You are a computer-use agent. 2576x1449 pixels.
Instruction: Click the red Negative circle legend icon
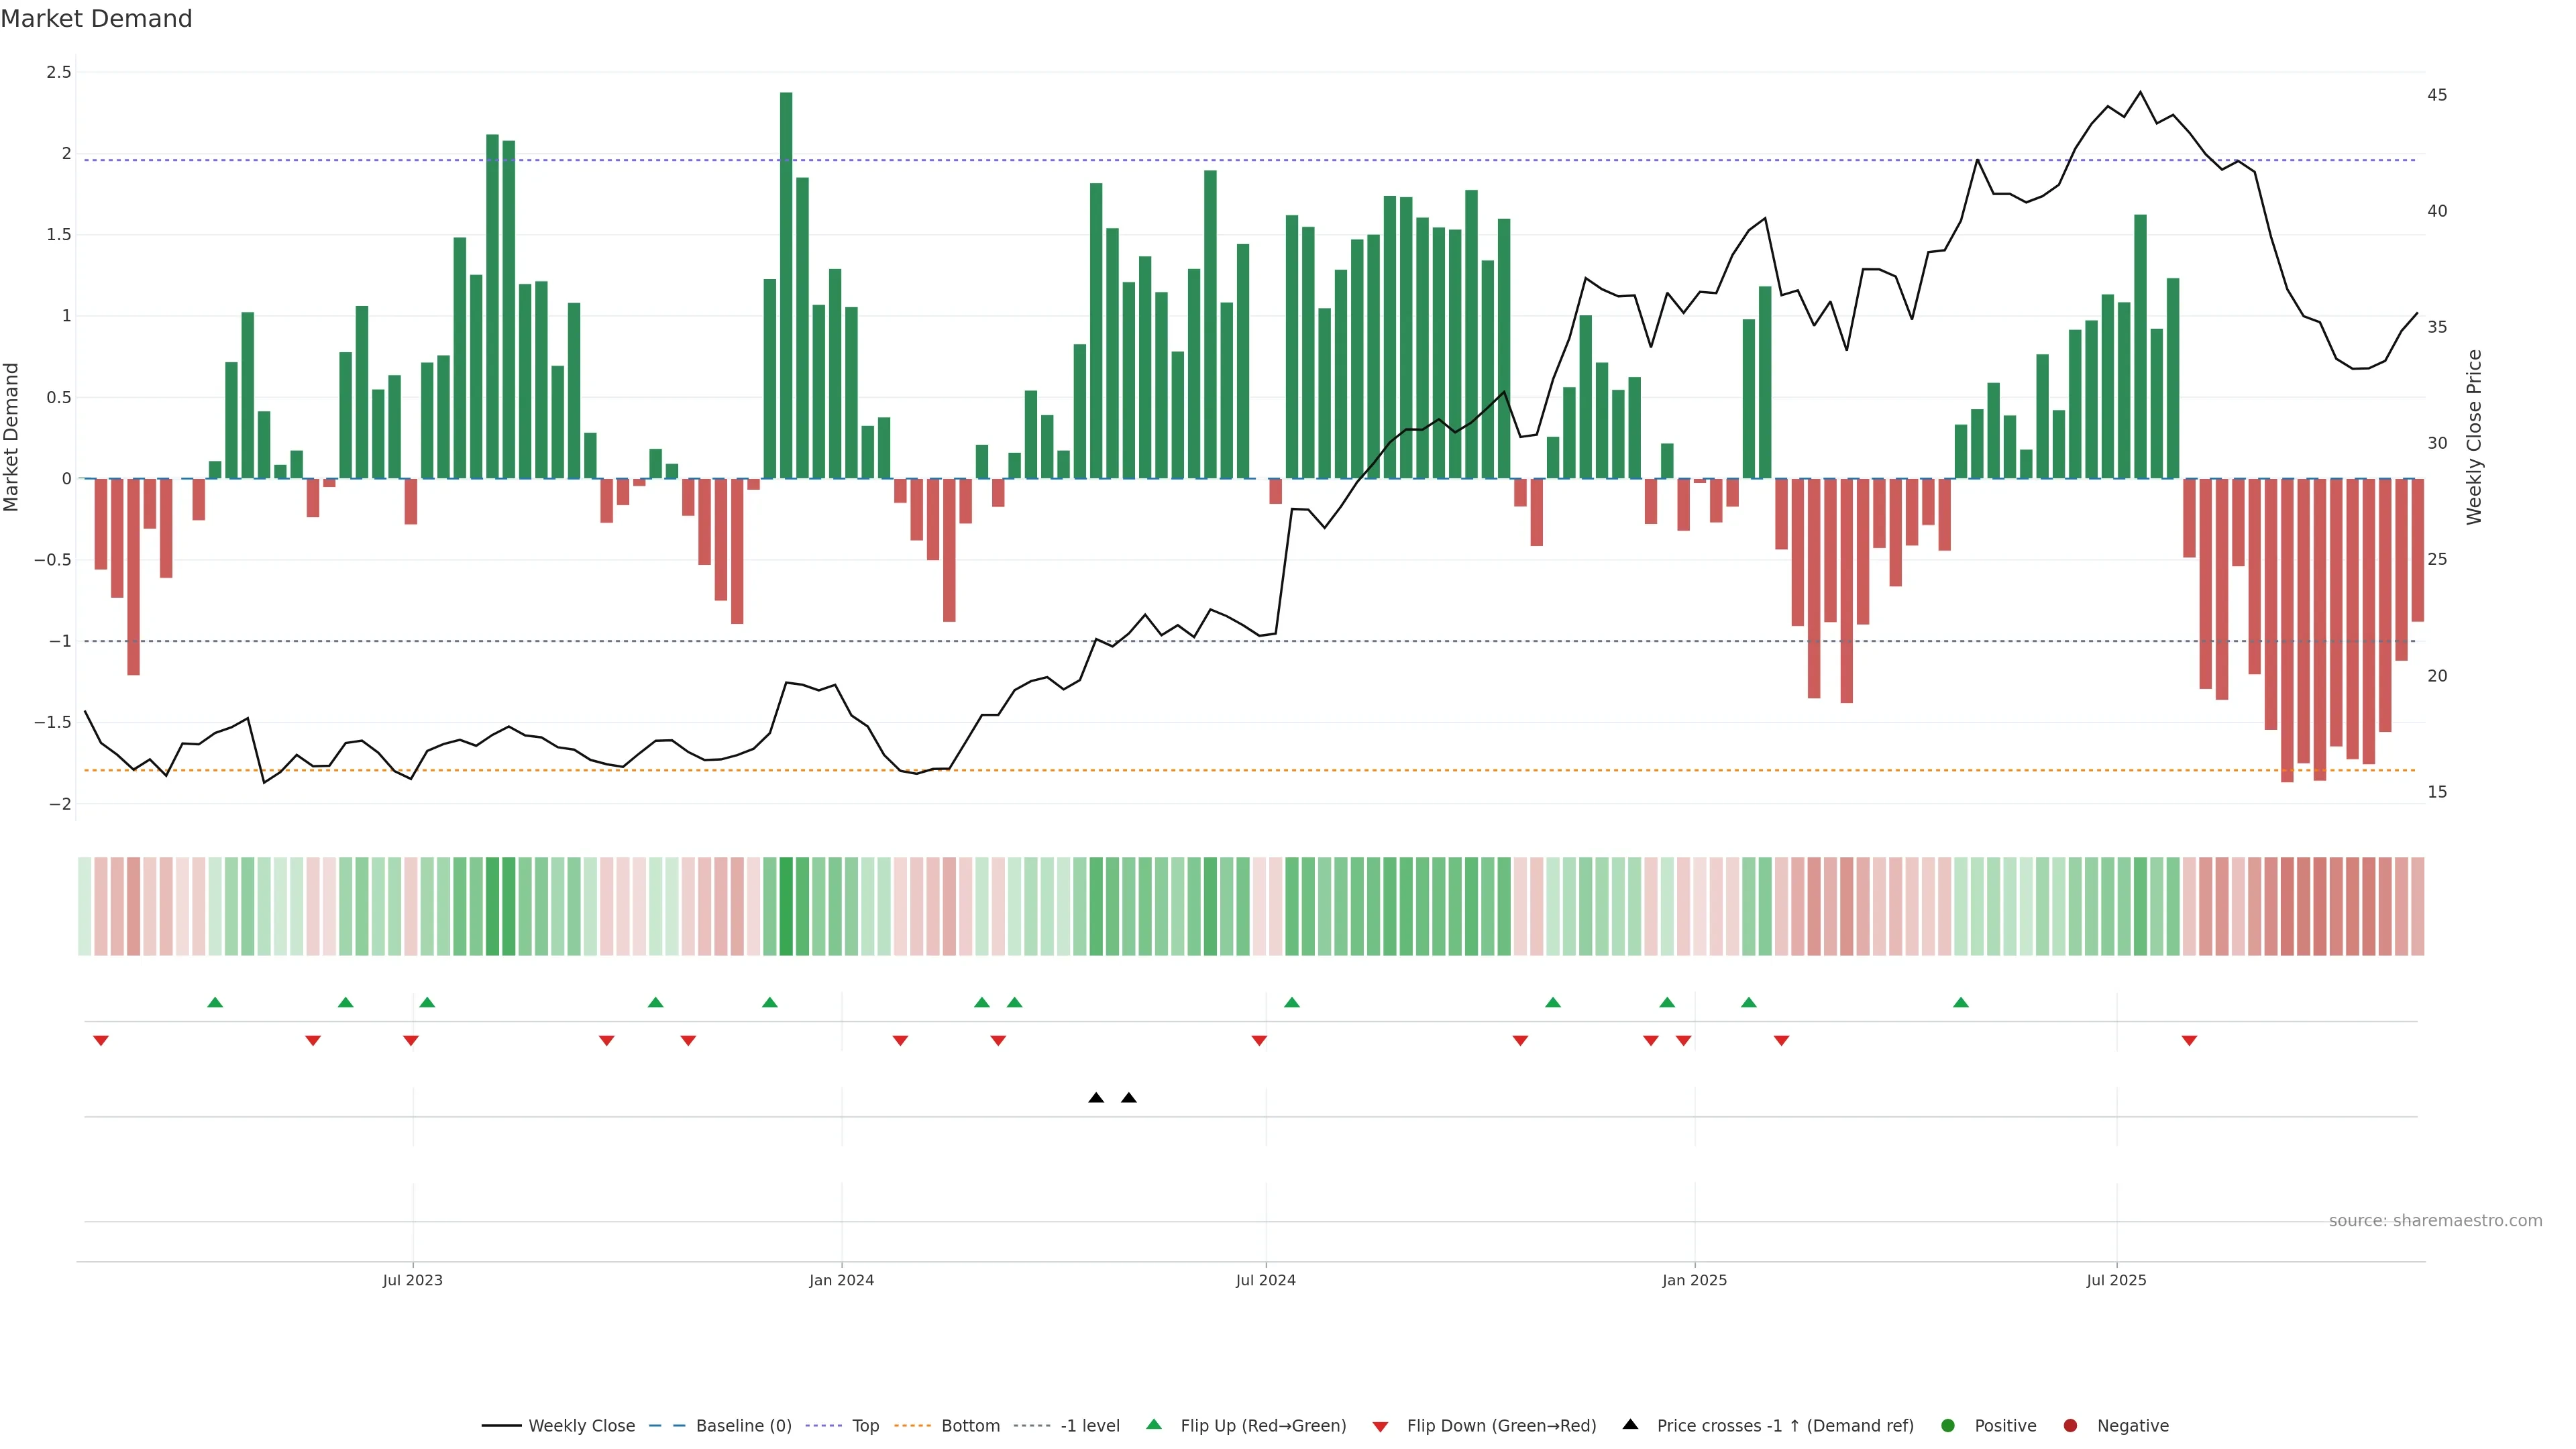pyautogui.click(x=2070, y=1425)
